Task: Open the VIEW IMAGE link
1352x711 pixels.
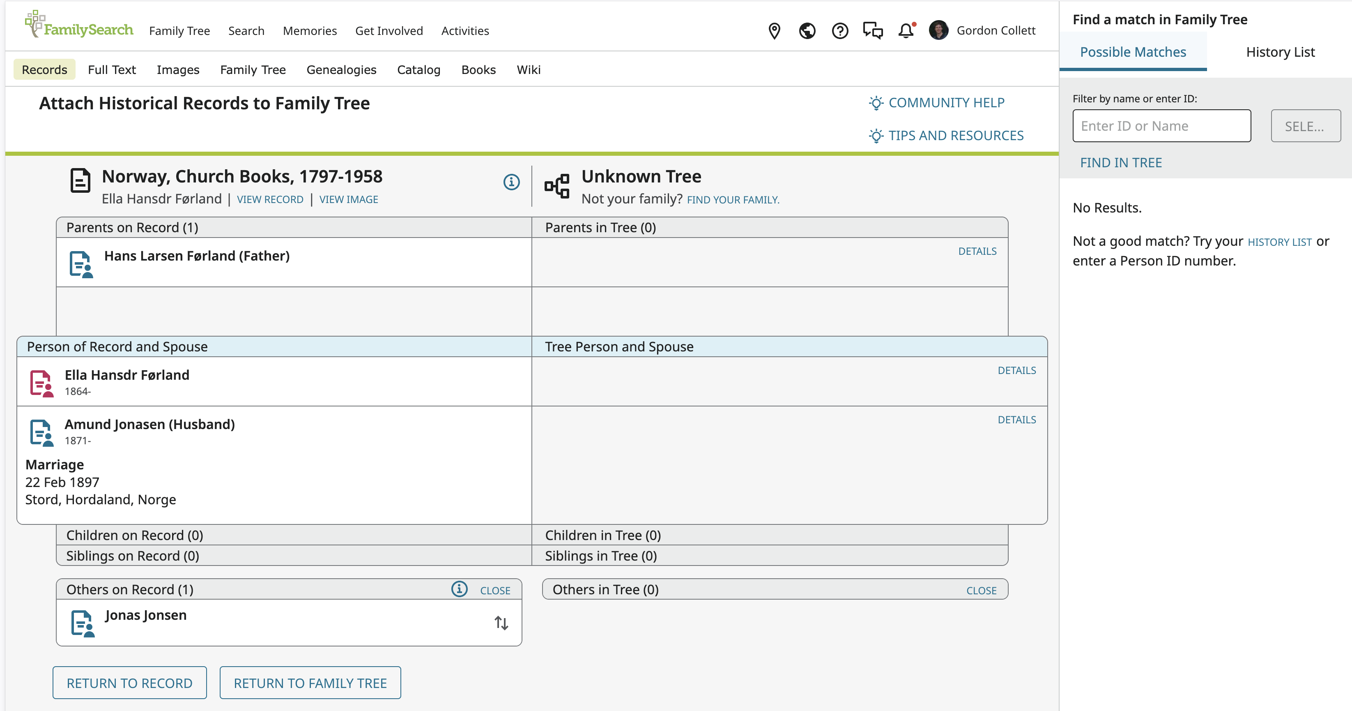Action: [349, 200]
